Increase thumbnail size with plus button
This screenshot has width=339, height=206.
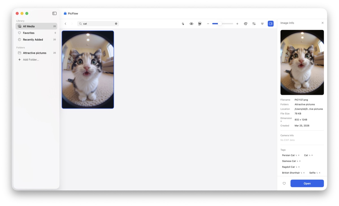point(237,24)
